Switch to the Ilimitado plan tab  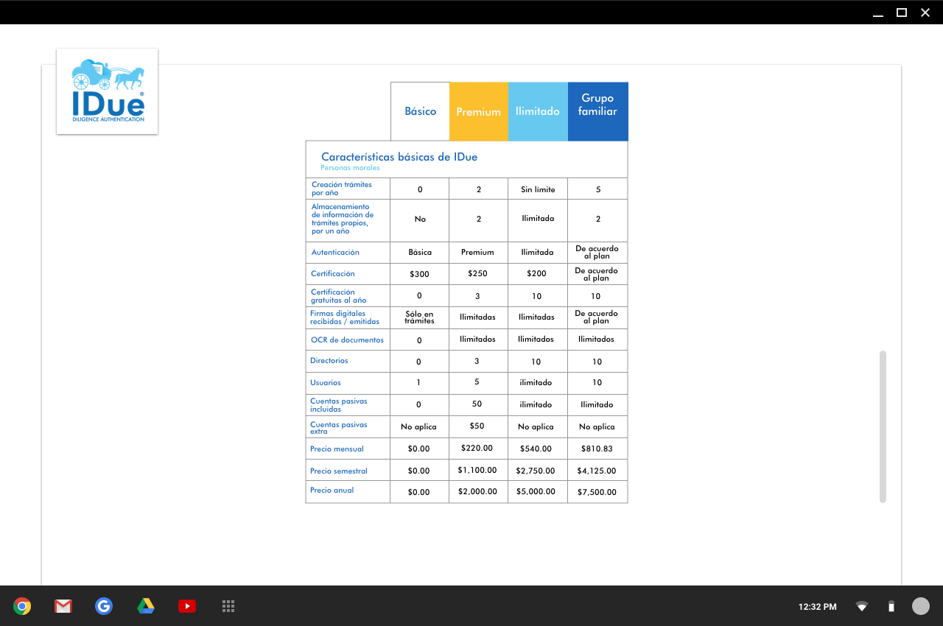pos(538,111)
